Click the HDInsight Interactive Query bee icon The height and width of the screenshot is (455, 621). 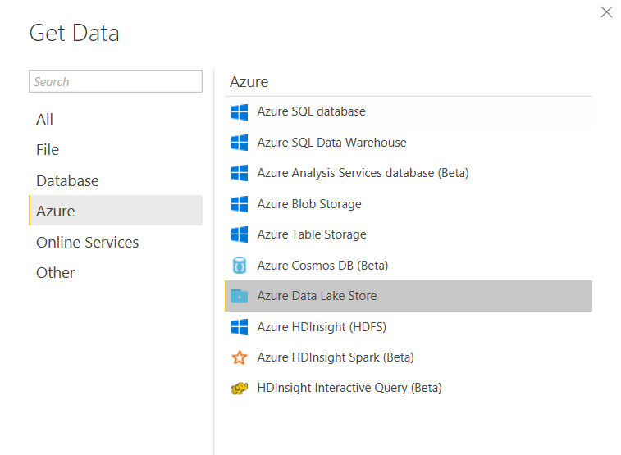[x=240, y=388]
